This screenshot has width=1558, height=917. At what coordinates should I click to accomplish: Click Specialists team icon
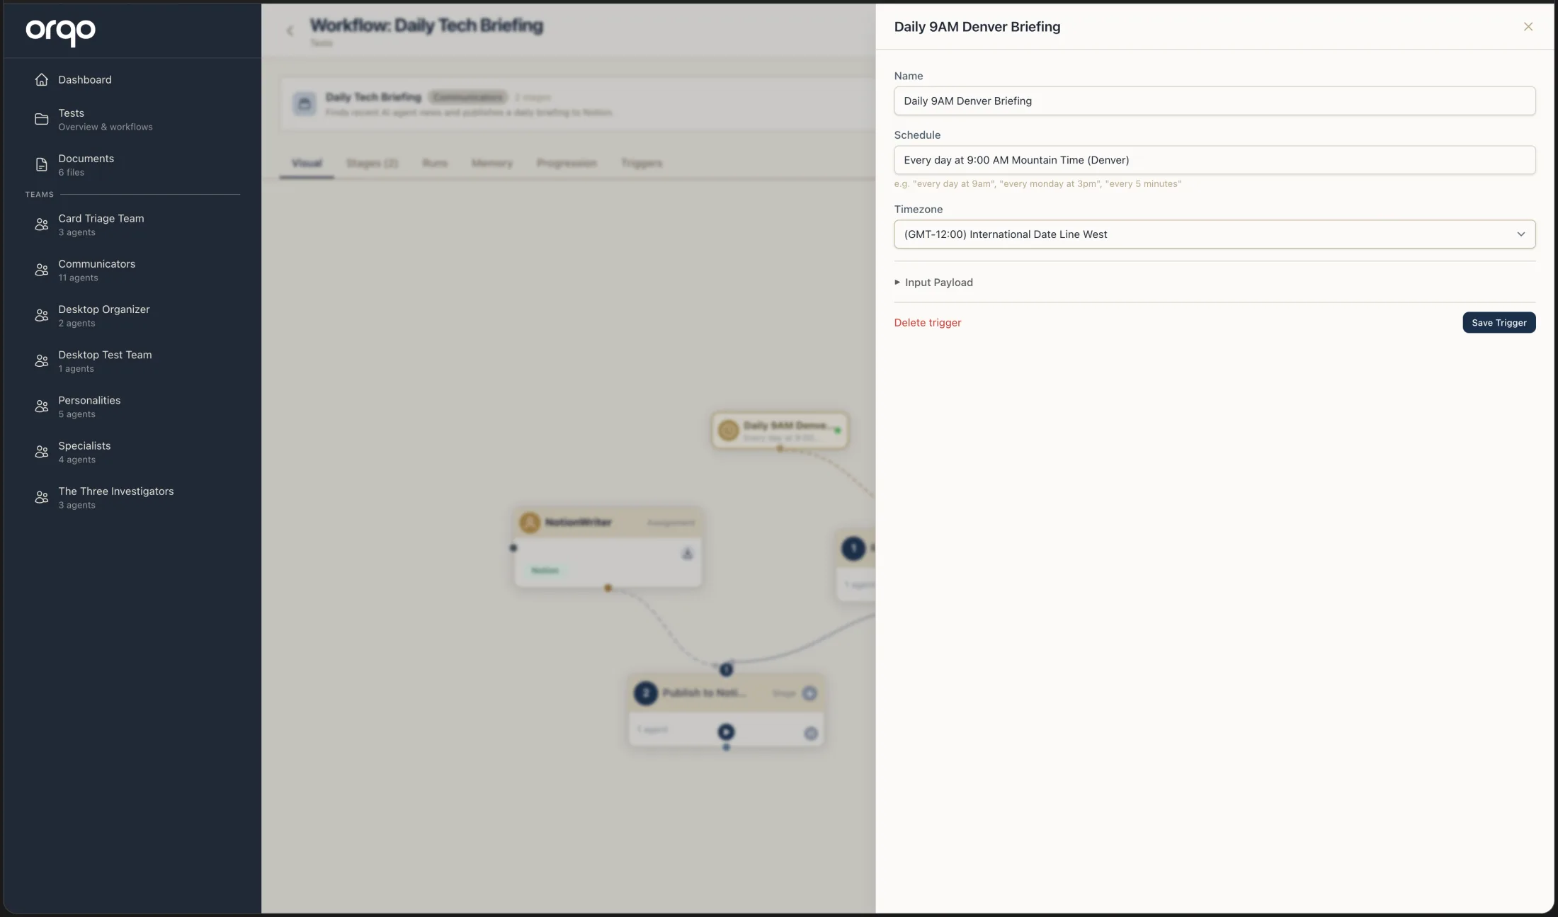click(x=42, y=452)
